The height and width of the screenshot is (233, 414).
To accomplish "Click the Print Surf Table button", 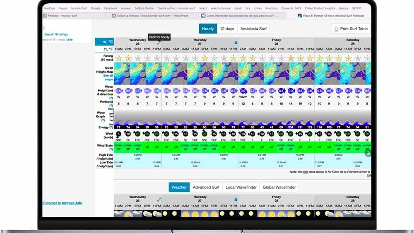I will [351, 29].
